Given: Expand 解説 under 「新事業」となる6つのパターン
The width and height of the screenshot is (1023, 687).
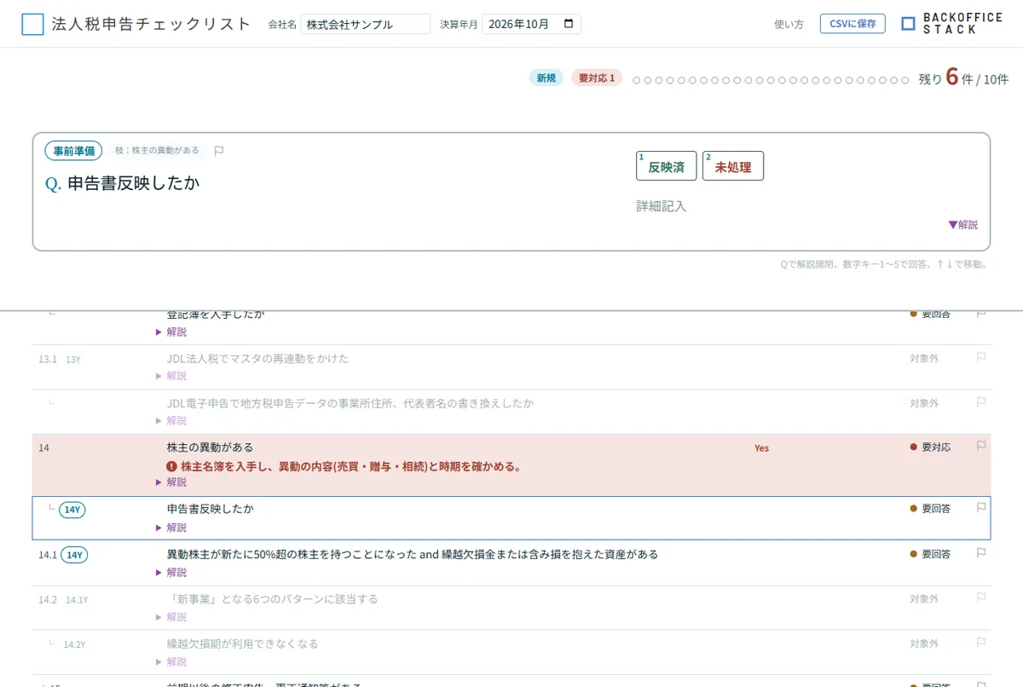Looking at the screenshot, I should pos(171,617).
